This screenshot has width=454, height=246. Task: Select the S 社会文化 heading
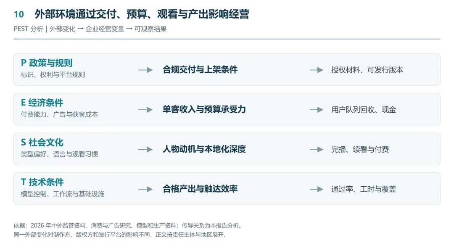click(42, 142)
